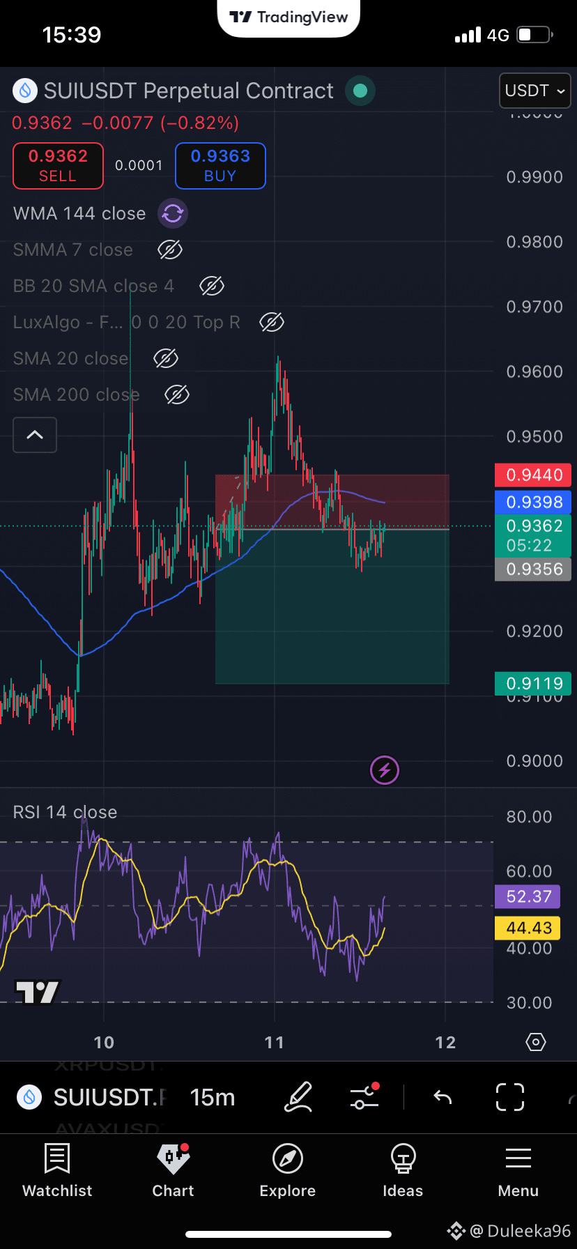This screenshot has height=1249, width=577.
Task: Unhide the LuxAlgo indicator via eye icon
Action: [x=272, y=322]
